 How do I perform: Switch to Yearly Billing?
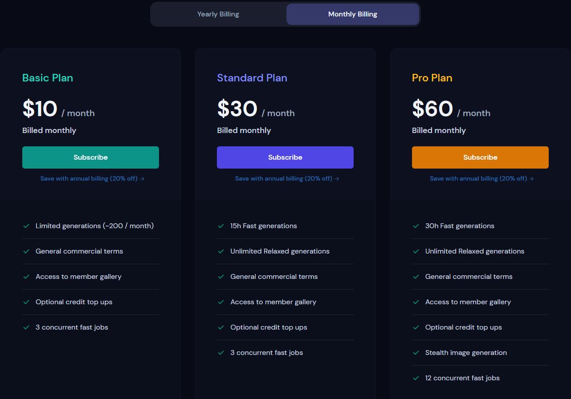[218, 14]
